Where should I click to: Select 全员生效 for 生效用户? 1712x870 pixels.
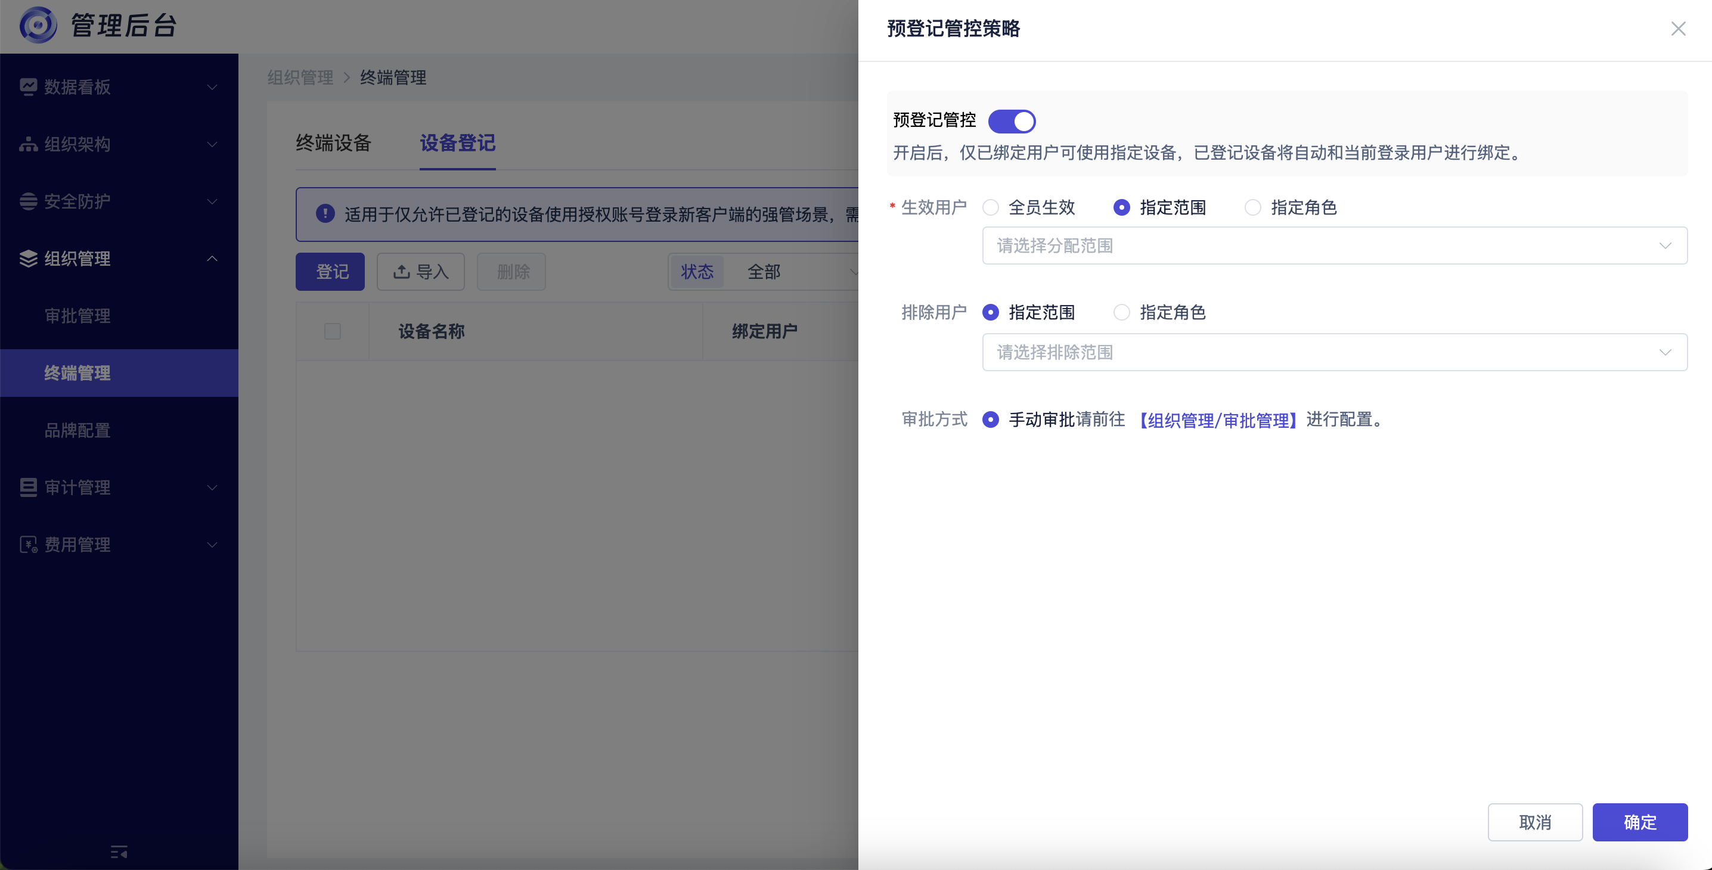[990, 207]
